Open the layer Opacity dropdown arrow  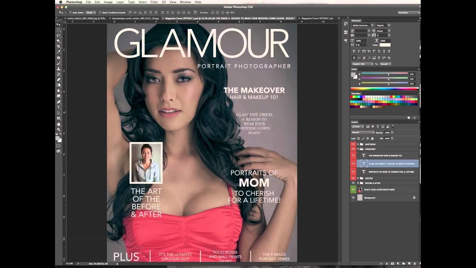point(392,133)
